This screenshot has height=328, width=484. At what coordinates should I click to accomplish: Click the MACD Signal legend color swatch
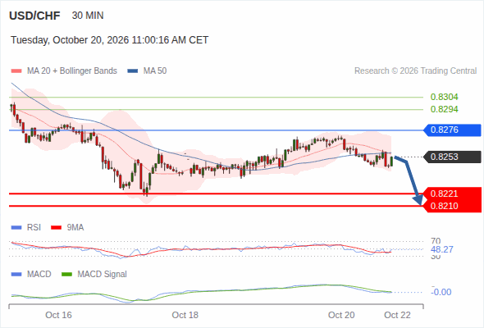tap(66, 275)
